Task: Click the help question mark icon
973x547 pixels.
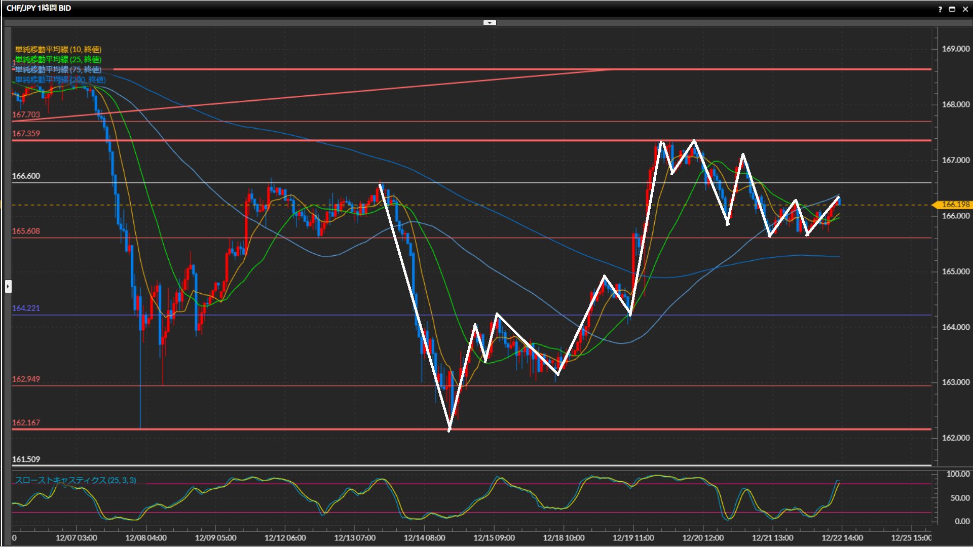Action: tap(940, 9)
